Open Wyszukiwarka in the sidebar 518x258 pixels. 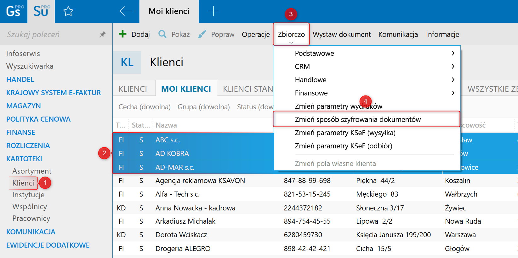pyautogui.click(x=30, y=66)
